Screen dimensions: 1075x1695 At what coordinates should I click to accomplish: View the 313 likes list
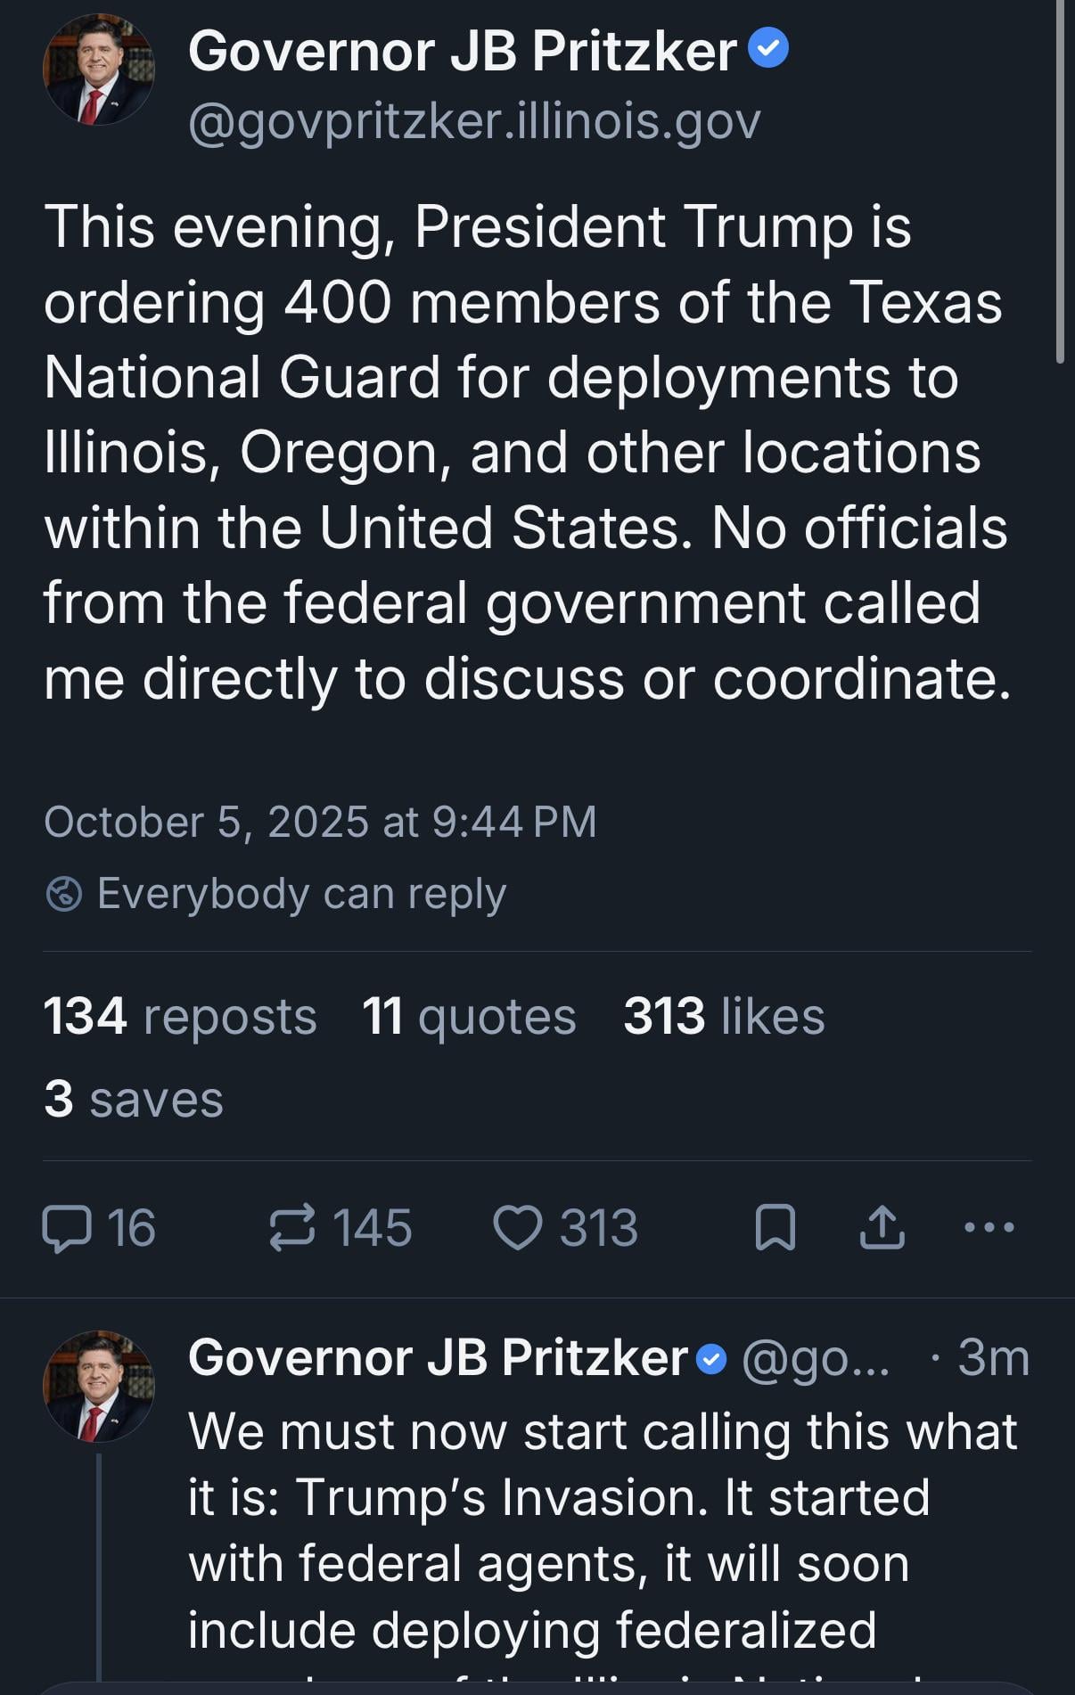tap(724, 1016)
